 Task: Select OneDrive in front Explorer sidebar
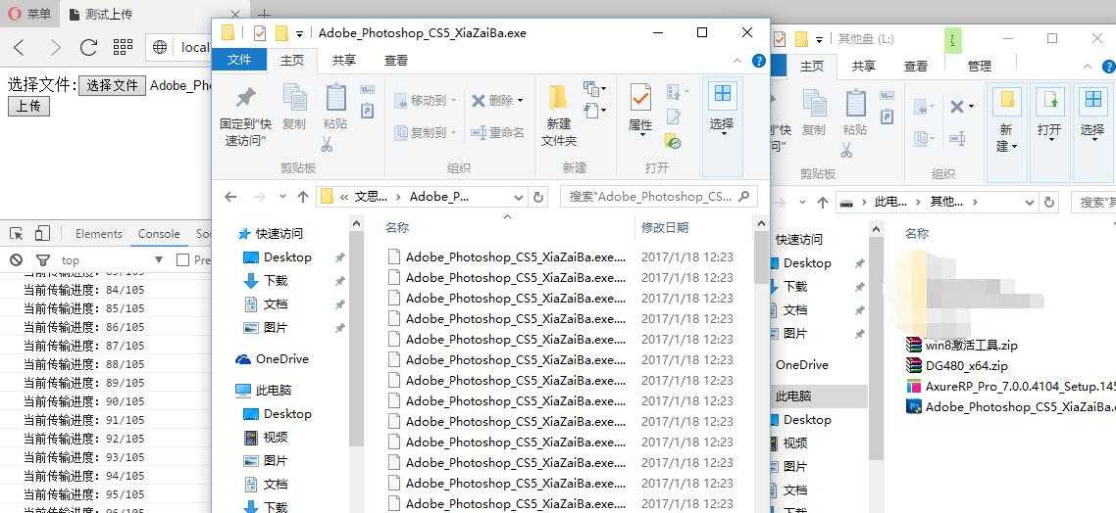(x=281, y=359)
